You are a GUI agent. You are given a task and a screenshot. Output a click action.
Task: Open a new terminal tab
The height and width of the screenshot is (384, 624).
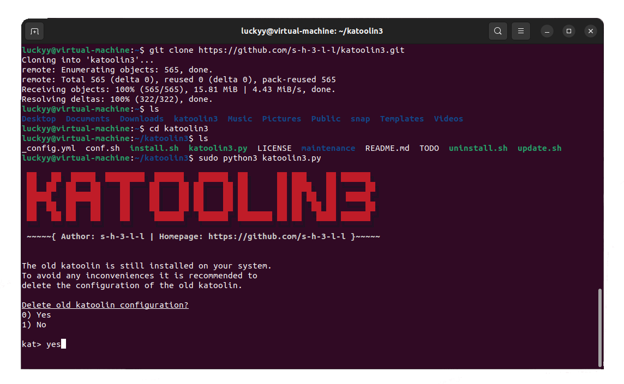(34, 31)
